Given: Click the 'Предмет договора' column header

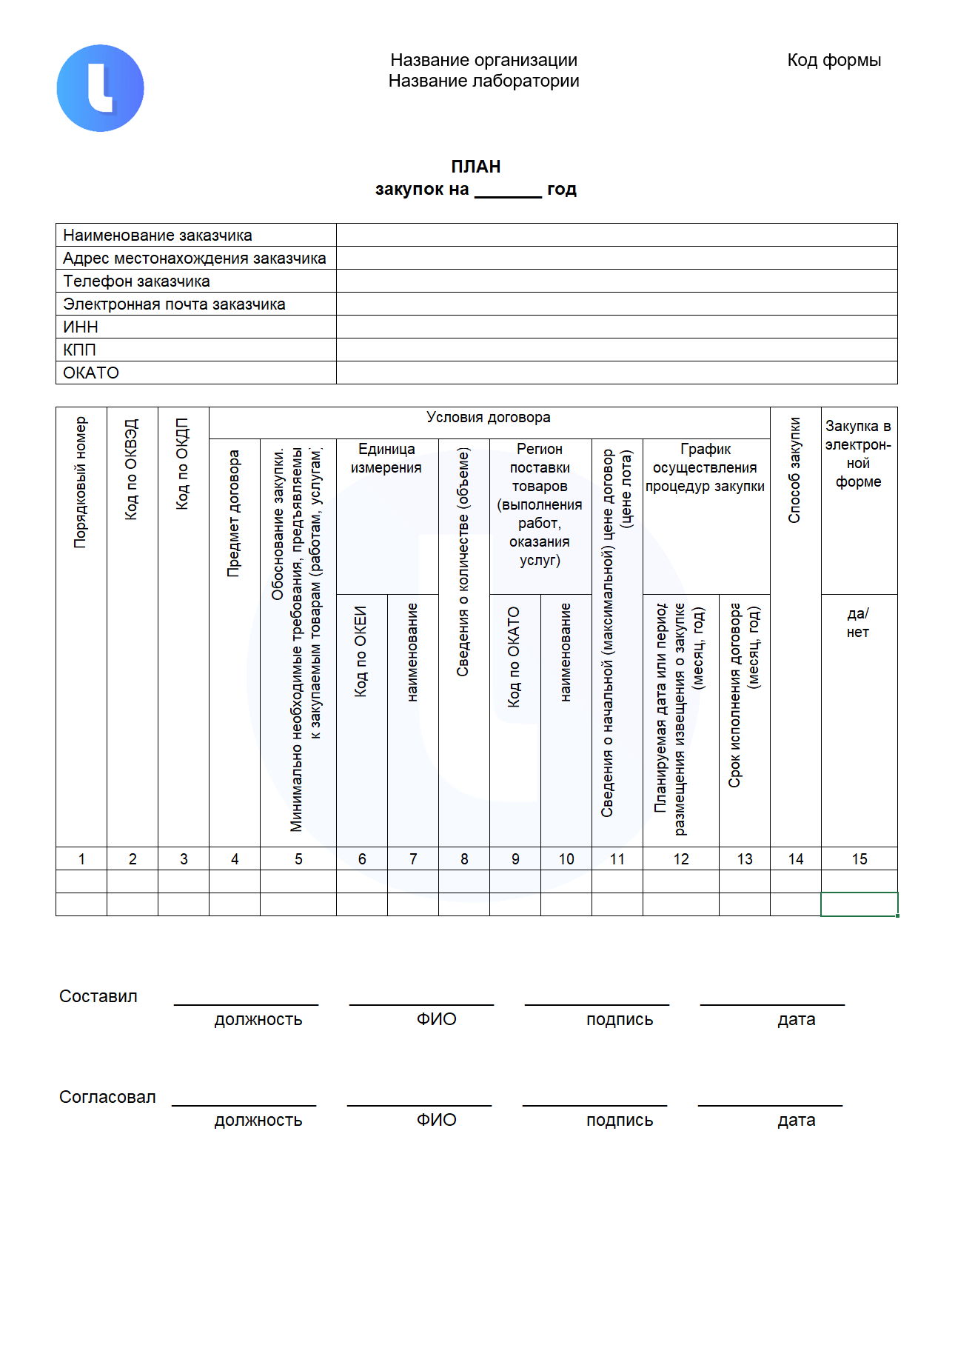Looking at the screenshot, I should click(x=235, y=643).
